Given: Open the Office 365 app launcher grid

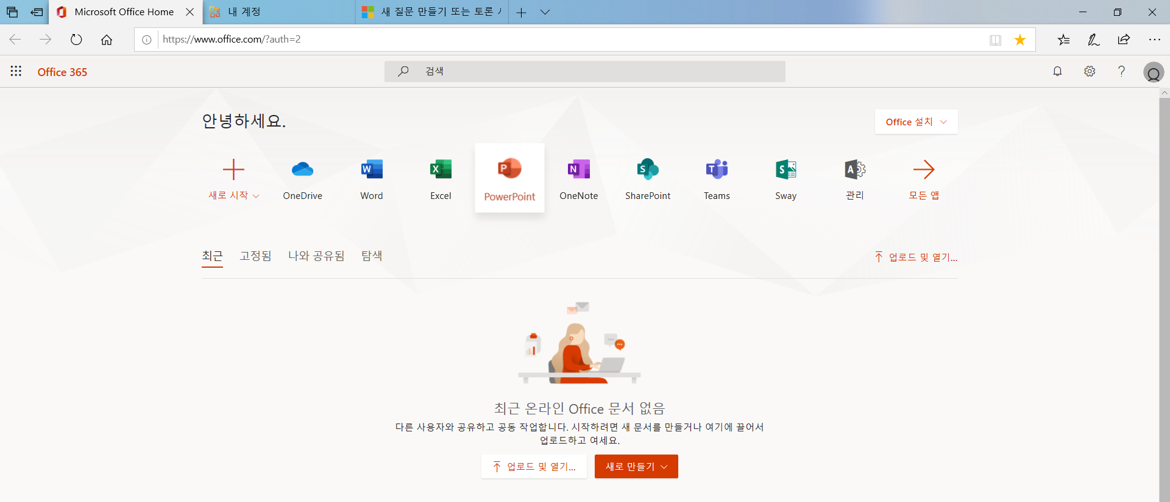Looking at the screenshot, I should point(16,71).
